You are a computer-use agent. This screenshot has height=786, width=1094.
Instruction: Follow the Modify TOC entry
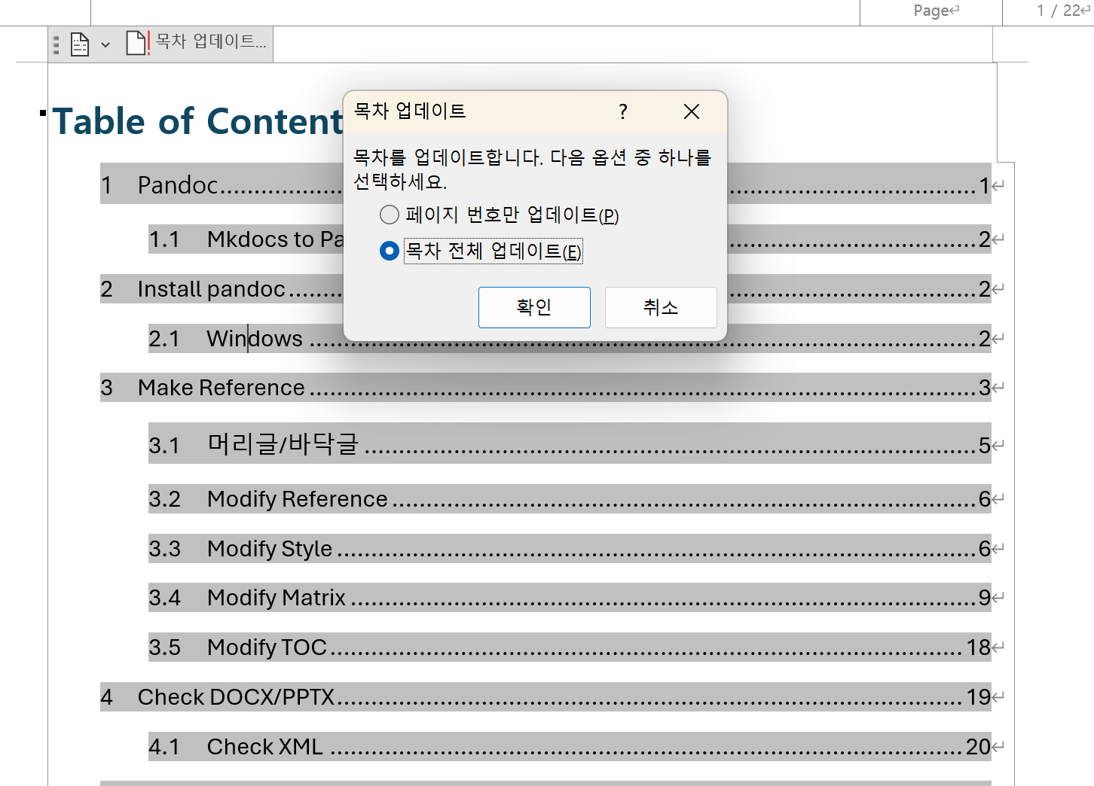tap(570, 647)
